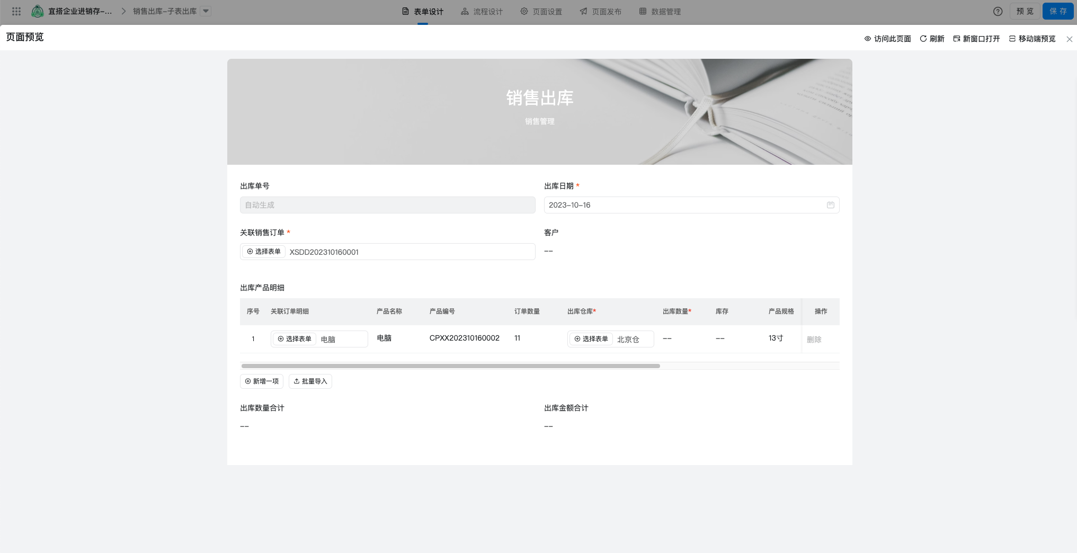This screenshot has width=1077, height=553.
Task: Click order number XSDD202310160001
Action: click(324, 252)
